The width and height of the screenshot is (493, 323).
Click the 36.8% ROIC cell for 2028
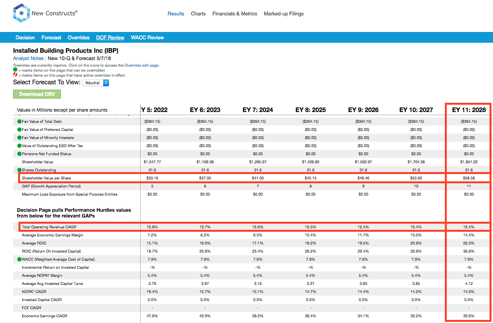coord(469,251)
